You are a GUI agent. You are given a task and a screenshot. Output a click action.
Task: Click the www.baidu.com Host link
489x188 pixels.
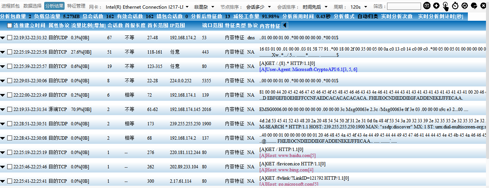coord(287,155)
